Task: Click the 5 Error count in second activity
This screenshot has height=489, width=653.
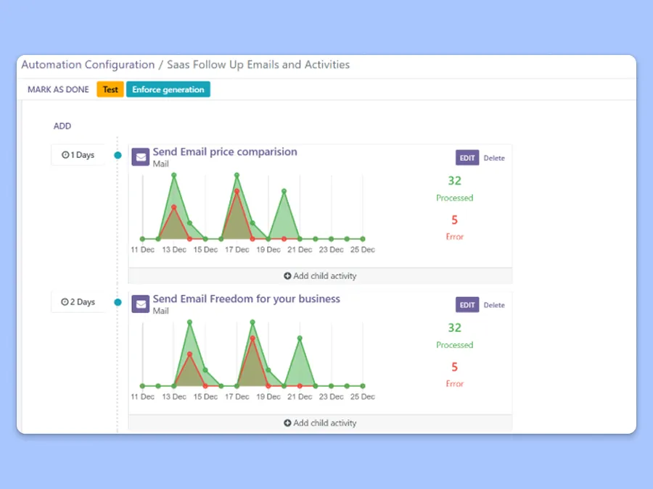Action: point(454,367)
